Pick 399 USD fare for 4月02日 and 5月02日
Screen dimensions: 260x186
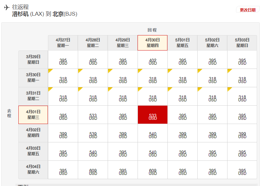point(212,133)
